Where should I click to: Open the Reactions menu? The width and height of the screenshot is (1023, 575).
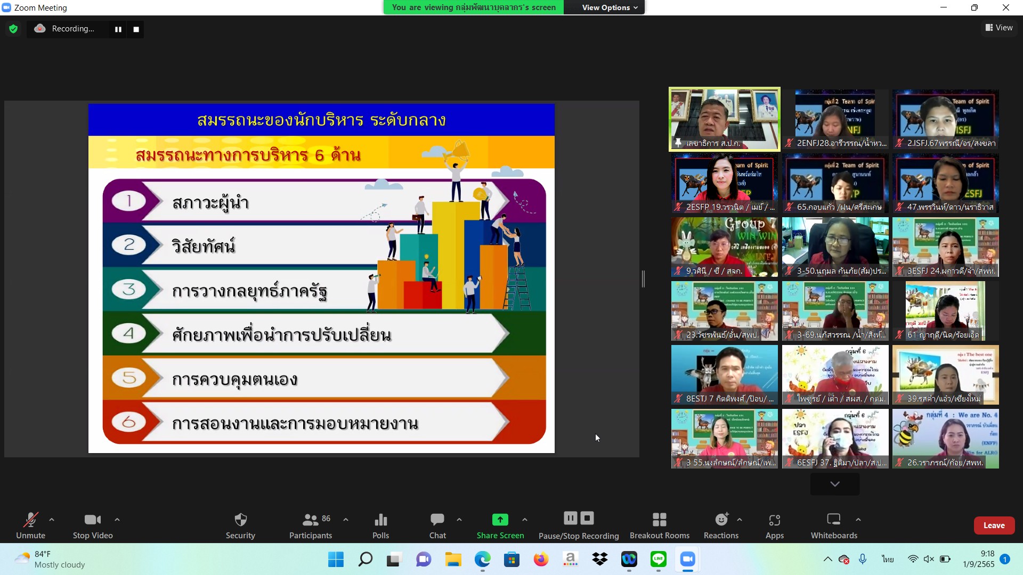pos(721,524)
